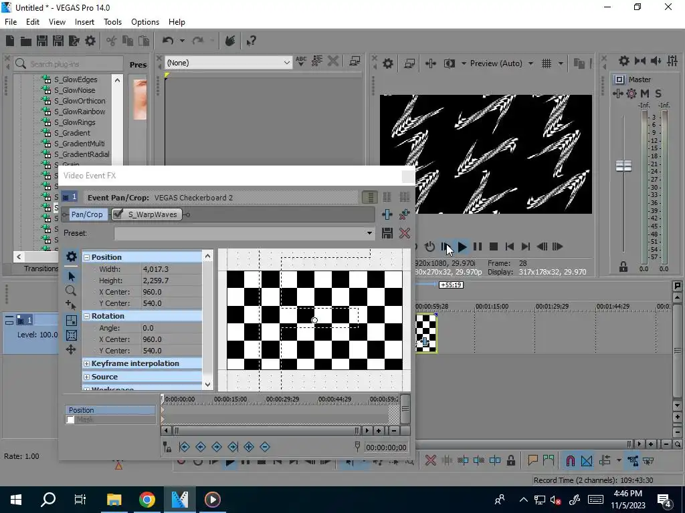Image resolution: width=685 pixels, height=513 pixels.
Task: Click the master bus FX icon
Action: pos(617,94)
